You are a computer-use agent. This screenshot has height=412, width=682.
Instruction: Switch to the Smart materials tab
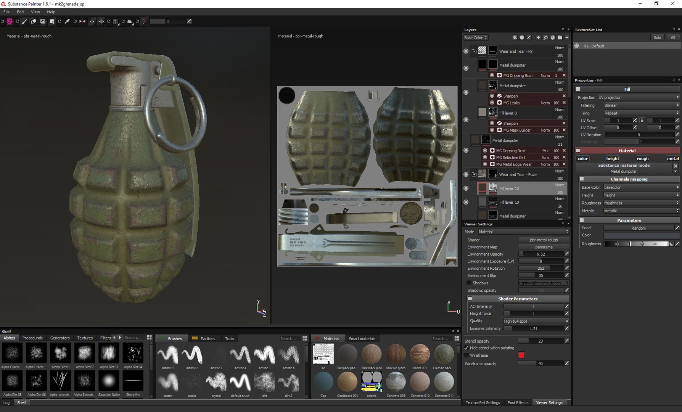(362, 338)
